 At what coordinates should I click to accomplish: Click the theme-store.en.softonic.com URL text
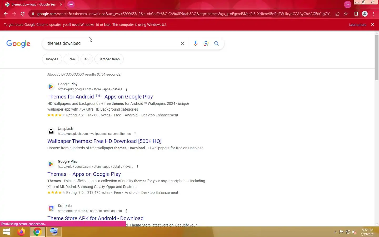coord(90,211)
